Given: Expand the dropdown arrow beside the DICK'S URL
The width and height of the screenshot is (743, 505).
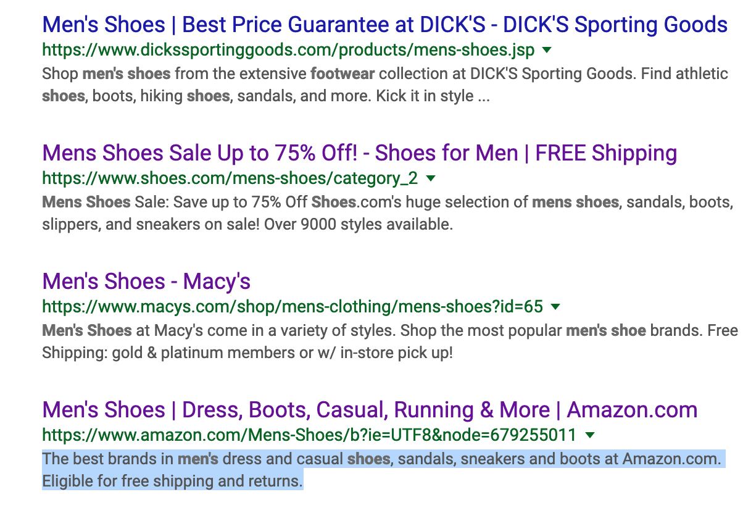Looking at the screenshot, I should pos(547,50).
